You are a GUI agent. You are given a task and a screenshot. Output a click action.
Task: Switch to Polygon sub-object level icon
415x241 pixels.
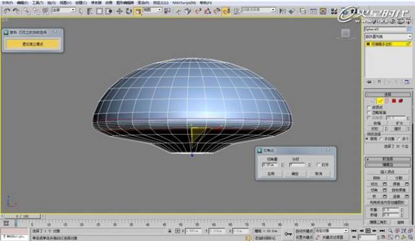click(x=394, y=101)
